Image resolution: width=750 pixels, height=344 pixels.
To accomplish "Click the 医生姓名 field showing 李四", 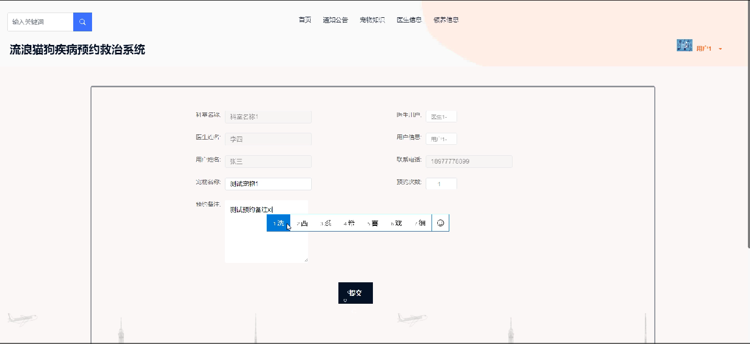I will [268, 139].
